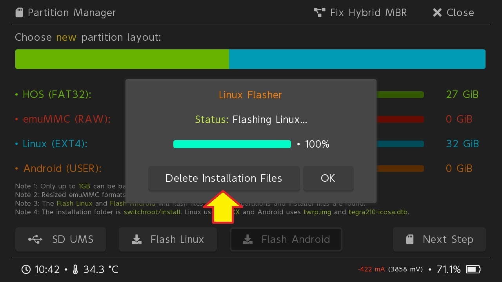Screen dimensions: 502x282
Task: Click the 71.1% battery percentage readout
Action: 448,269
